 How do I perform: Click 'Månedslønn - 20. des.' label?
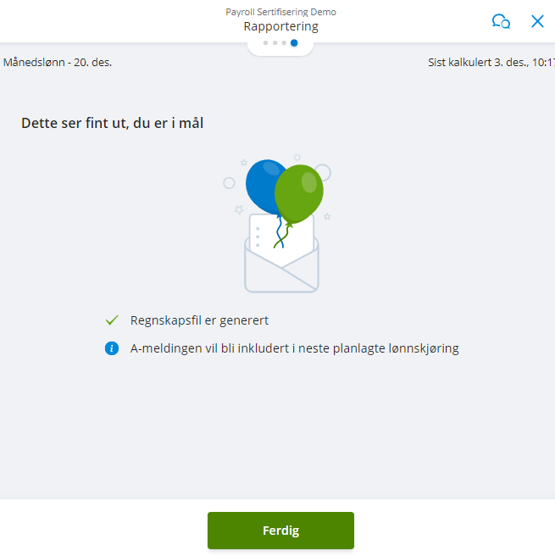pos(58,63)
